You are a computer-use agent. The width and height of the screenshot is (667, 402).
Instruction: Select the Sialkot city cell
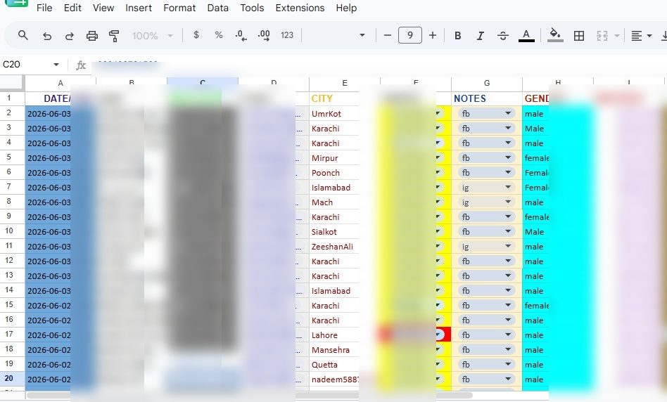tap(334, 232)
